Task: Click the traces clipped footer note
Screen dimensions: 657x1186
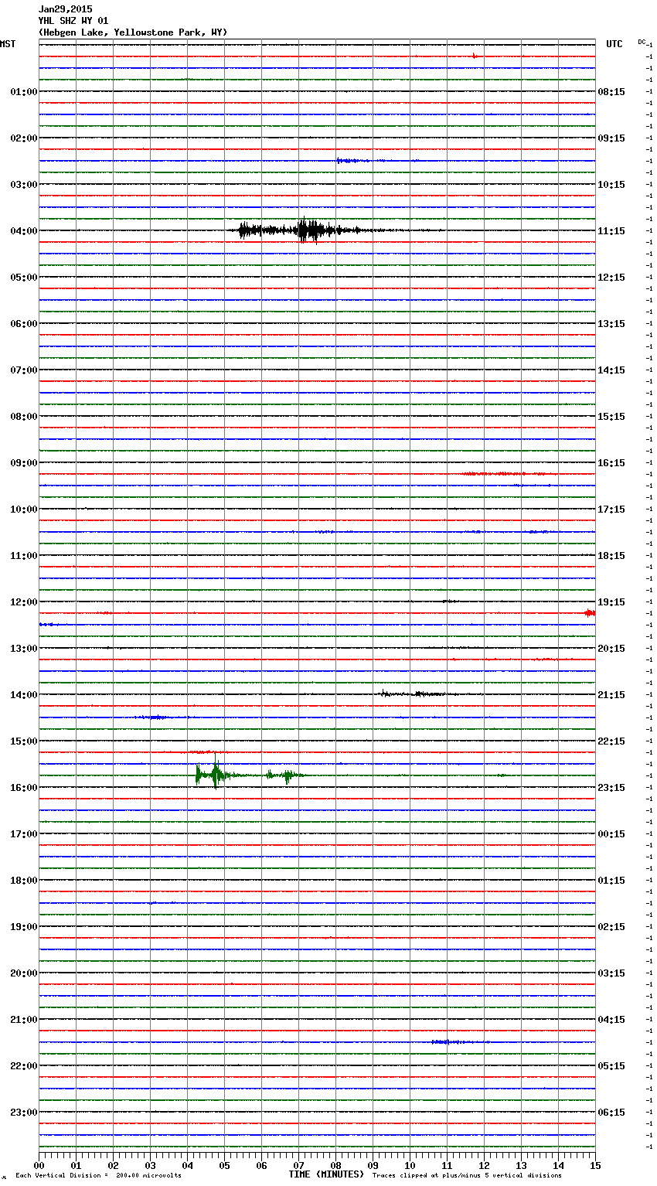Action: point(467,1175)
